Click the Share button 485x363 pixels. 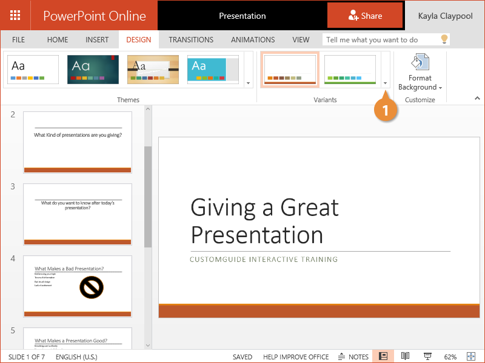pyautogui.click(x=365, y=16)
